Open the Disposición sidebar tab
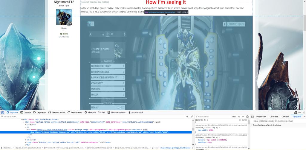306x150 pixels. [261, 117]
